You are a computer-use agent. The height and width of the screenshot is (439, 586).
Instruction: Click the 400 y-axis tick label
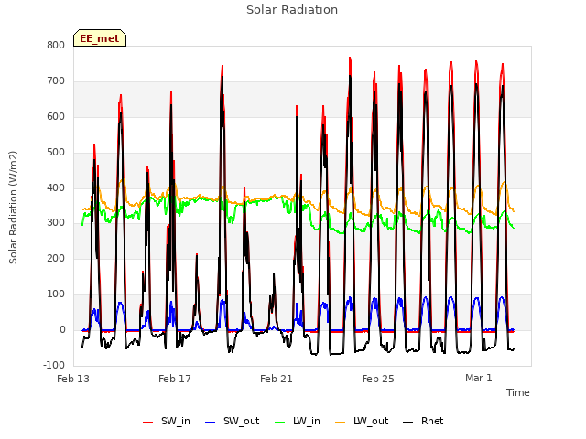click(56, 187)
